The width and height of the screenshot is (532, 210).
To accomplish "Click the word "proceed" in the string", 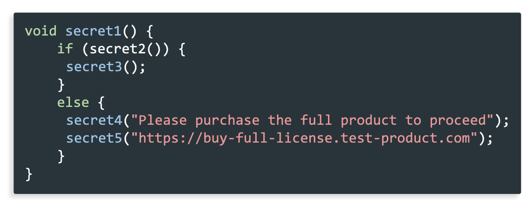I will coord(458,120).
